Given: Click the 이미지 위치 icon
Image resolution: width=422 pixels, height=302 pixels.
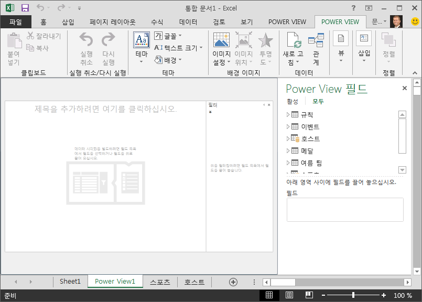Looking at the screenshot, I should click(244, 40).
